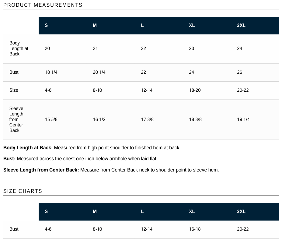
Task: Click the 12-14 size value in Product Measurements
Action: pos(147,90)
